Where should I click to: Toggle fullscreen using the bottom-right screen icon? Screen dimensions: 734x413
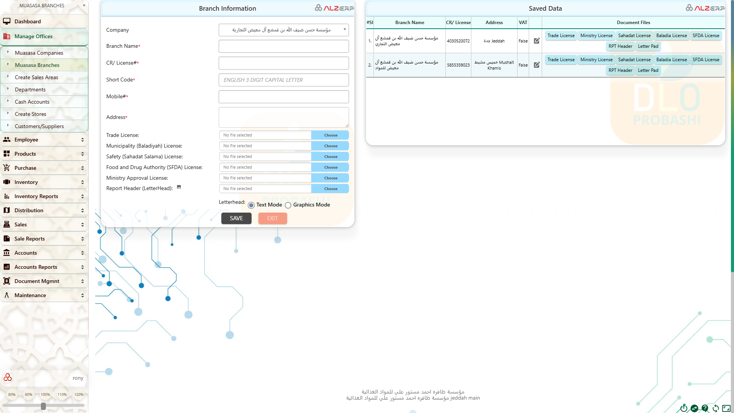(x=727, y=408)
